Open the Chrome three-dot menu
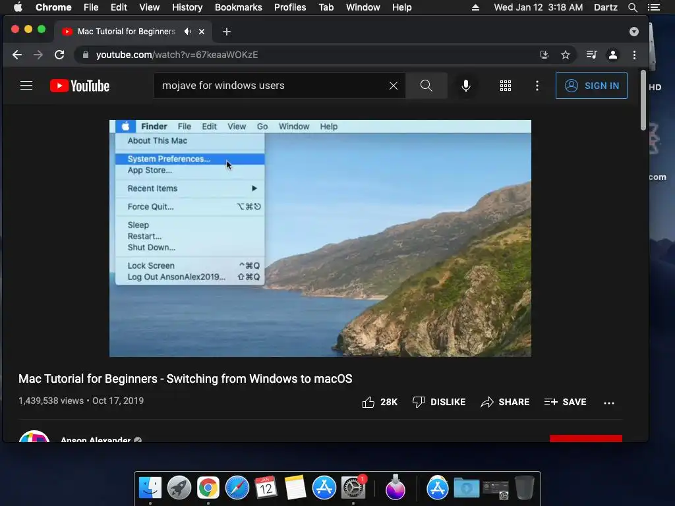675x506 pixels. click(634, 55)
